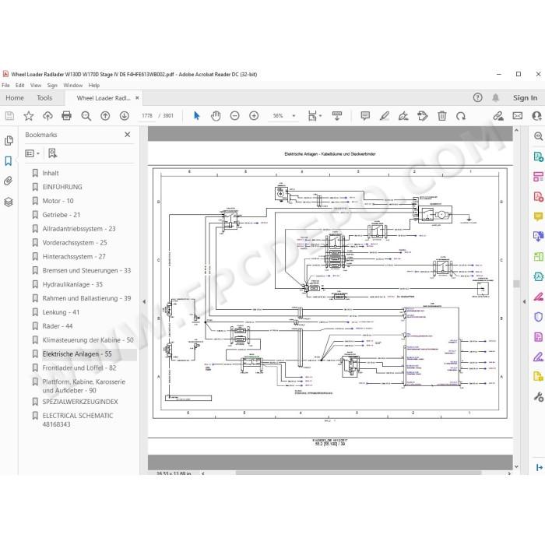Image resolution: width=545 pixels, height=545 pixels.
Task: Open the zoom percentage dropdown
Action: click(x=294, y=116)
